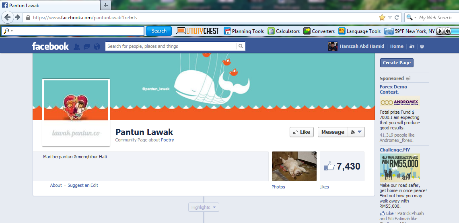Open privacy shortcuts lock icon
459x223 pixels.
coord(412,47)
